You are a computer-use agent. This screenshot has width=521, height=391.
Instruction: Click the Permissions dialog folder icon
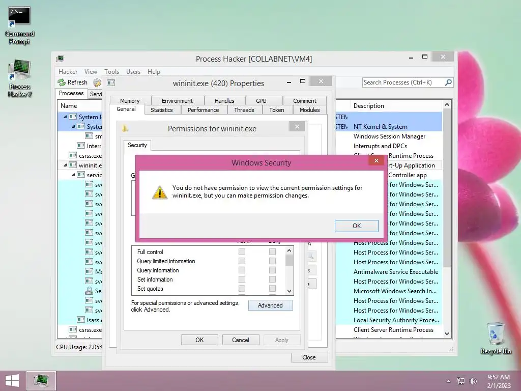click(125, 128)
